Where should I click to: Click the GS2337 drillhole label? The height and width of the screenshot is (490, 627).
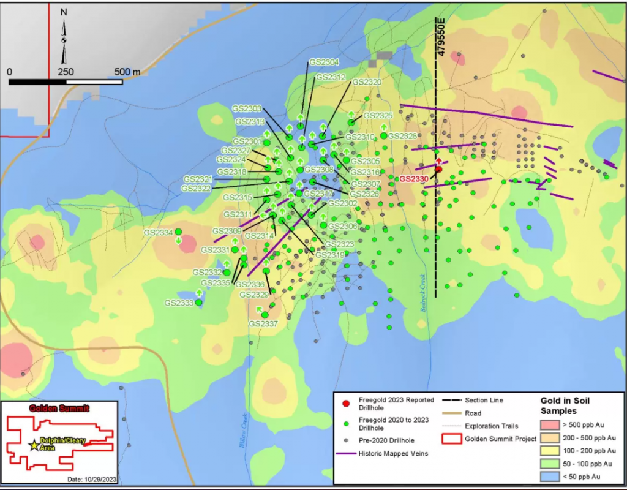coord(263,323)
